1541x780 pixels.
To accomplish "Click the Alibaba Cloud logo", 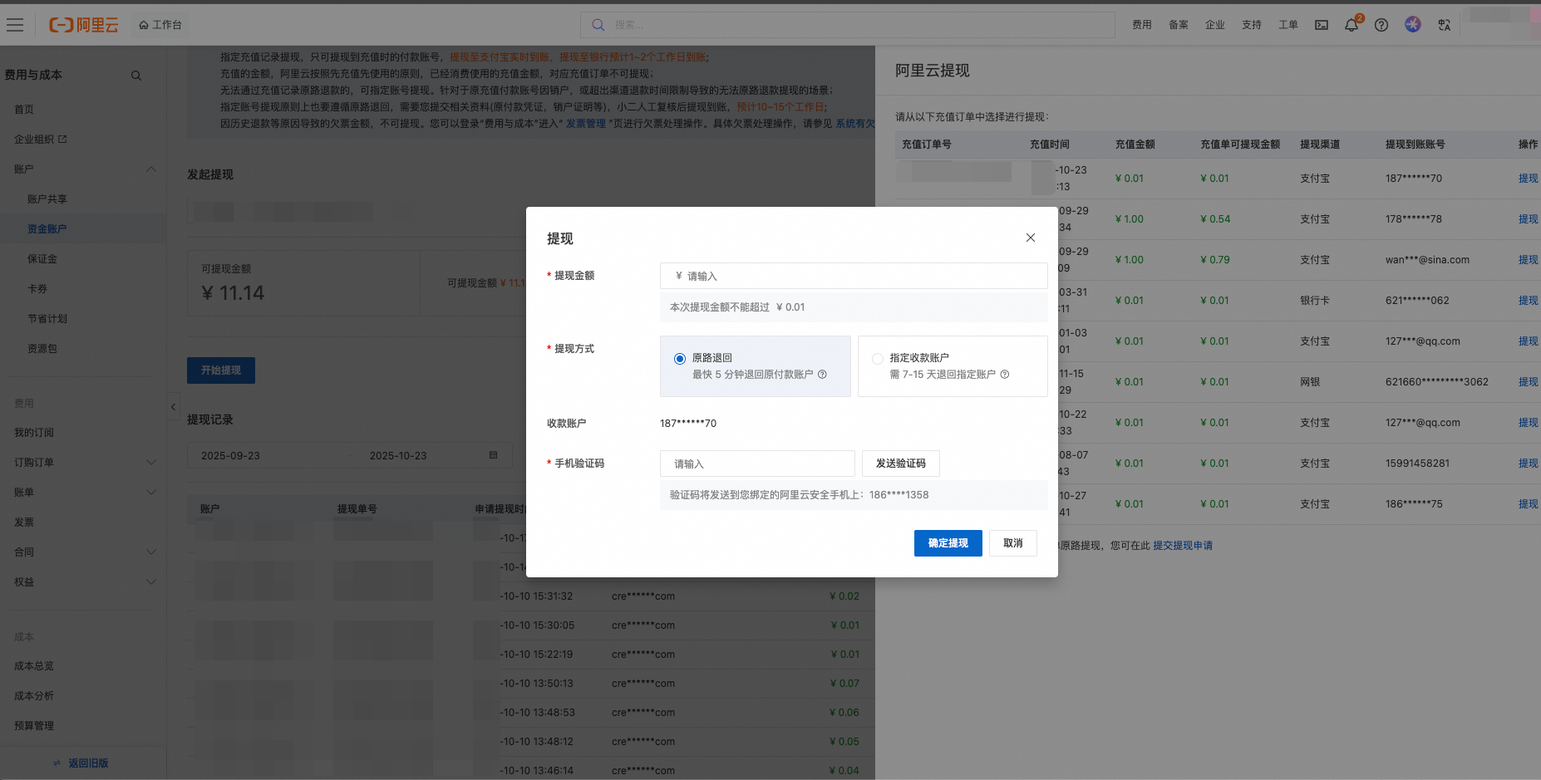I will pos(84,25).
